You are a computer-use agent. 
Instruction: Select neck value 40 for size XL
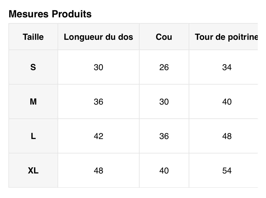tap(164, 170)
